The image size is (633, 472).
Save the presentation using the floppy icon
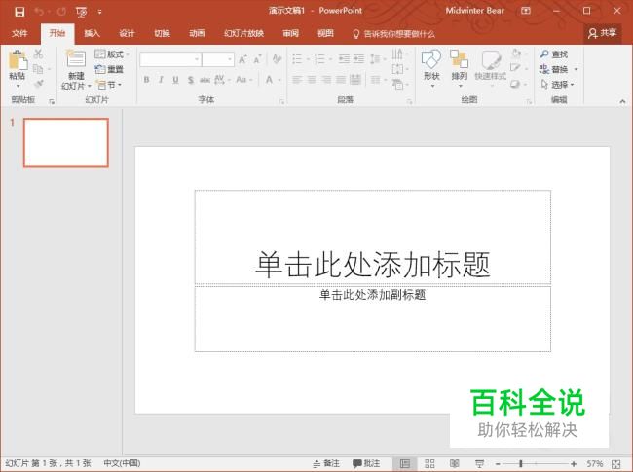tap(19, 12)
